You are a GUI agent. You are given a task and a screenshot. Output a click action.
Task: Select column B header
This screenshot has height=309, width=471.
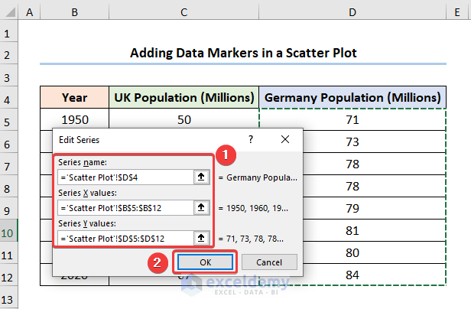click(x=75, y=12)
